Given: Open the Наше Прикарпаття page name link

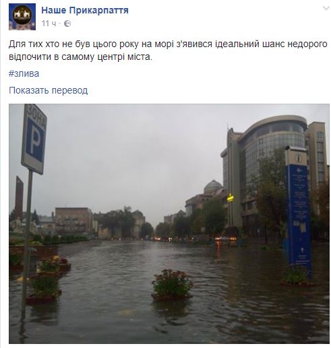Looking at the screenshot, I should point(85,10).
